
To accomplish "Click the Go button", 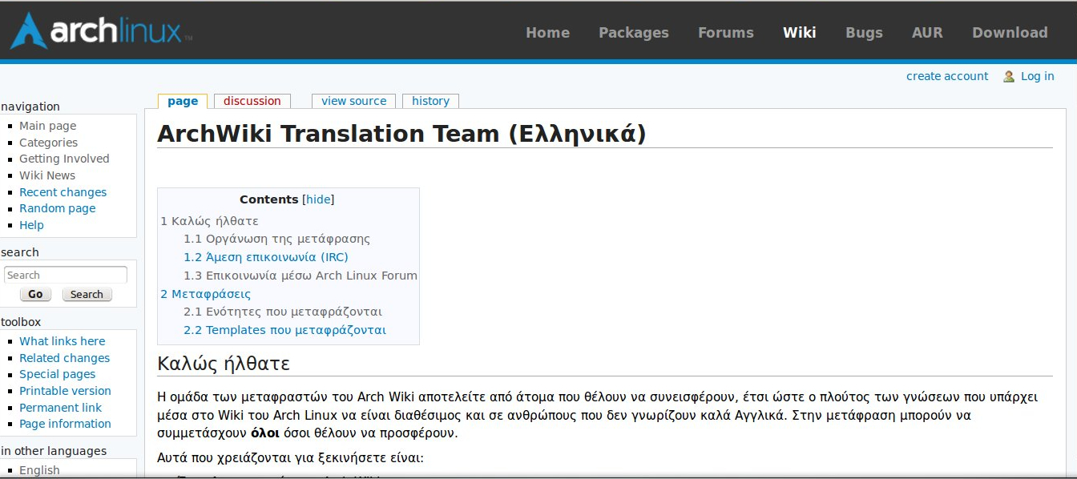I will (x=35, y=294).
